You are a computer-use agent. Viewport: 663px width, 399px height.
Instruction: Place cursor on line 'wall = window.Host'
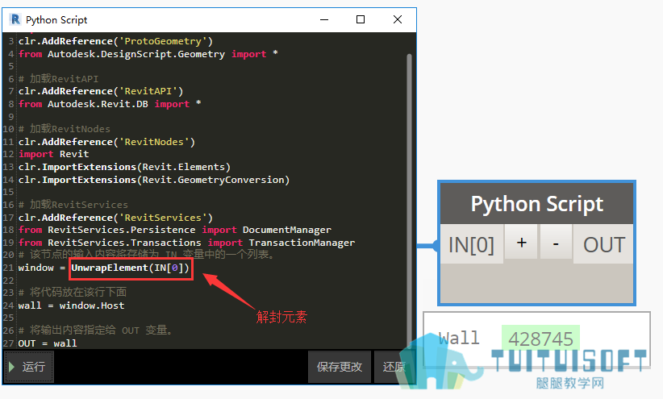click(x=72, y=305)
